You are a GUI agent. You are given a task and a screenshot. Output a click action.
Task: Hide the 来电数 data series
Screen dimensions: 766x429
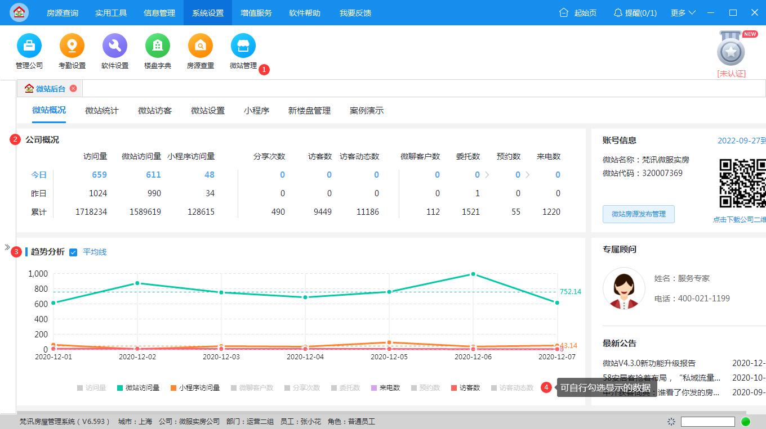point(385,387)
